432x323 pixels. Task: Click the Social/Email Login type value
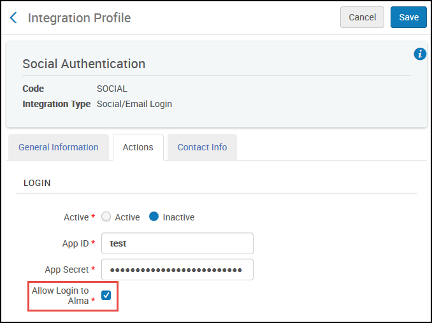coord(134,104)
